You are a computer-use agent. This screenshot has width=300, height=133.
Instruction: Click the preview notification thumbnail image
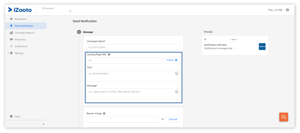tap(262, 46)
